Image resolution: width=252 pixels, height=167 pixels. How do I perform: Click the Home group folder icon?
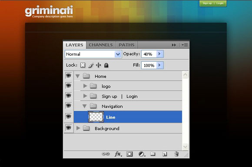pos(86,76)
